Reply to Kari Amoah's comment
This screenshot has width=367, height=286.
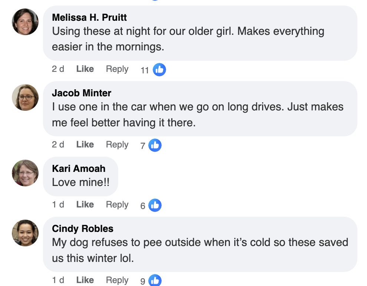click(117, 204)
